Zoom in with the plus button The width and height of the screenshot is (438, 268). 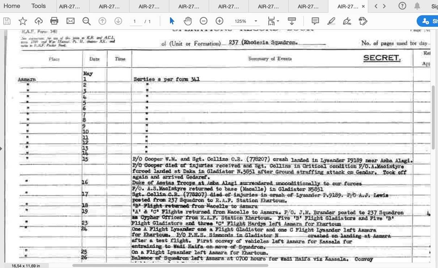pos(219,21)
